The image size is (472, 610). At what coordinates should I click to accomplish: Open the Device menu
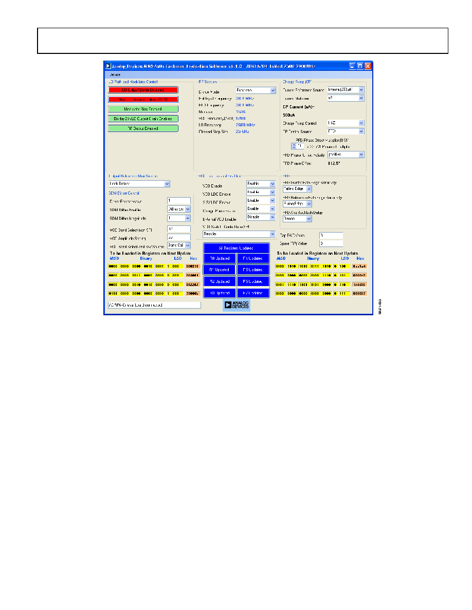pos(115,74)
